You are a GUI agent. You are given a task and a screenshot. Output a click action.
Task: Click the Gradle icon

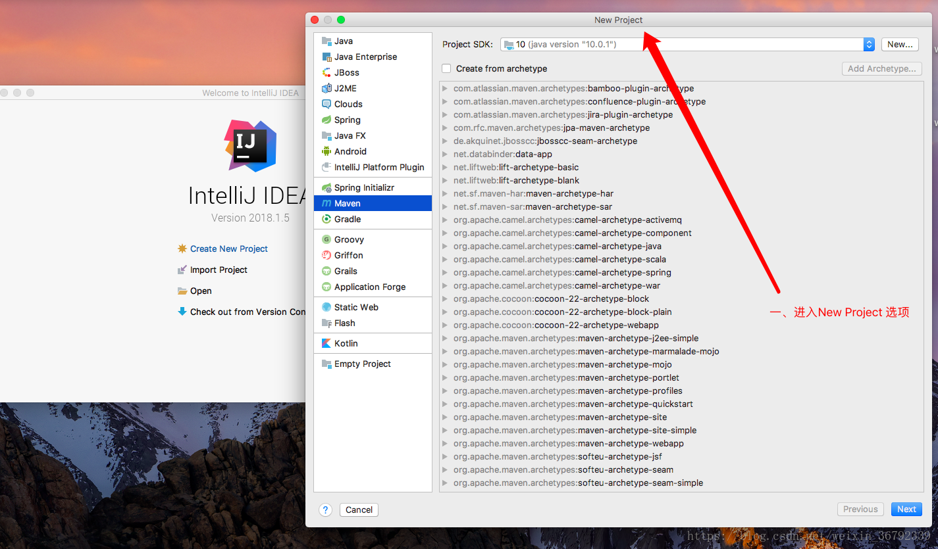point(326,219)
